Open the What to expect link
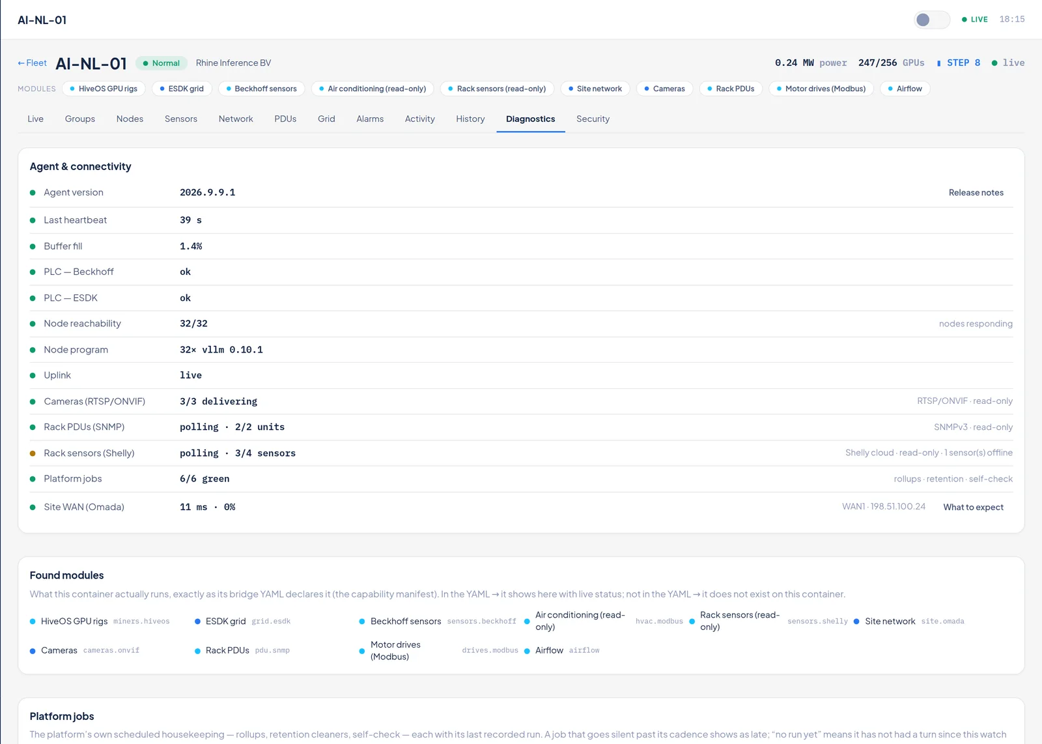 (973, 508)
